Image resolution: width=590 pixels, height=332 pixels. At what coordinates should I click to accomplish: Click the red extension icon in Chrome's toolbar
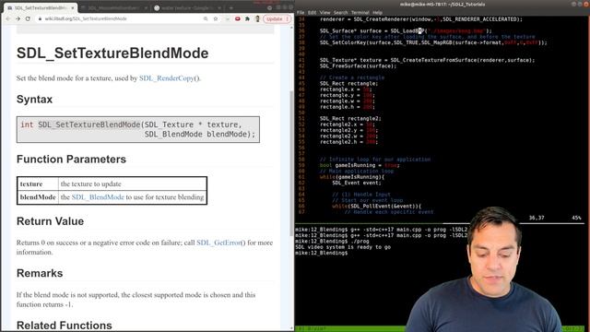(238, 18)
